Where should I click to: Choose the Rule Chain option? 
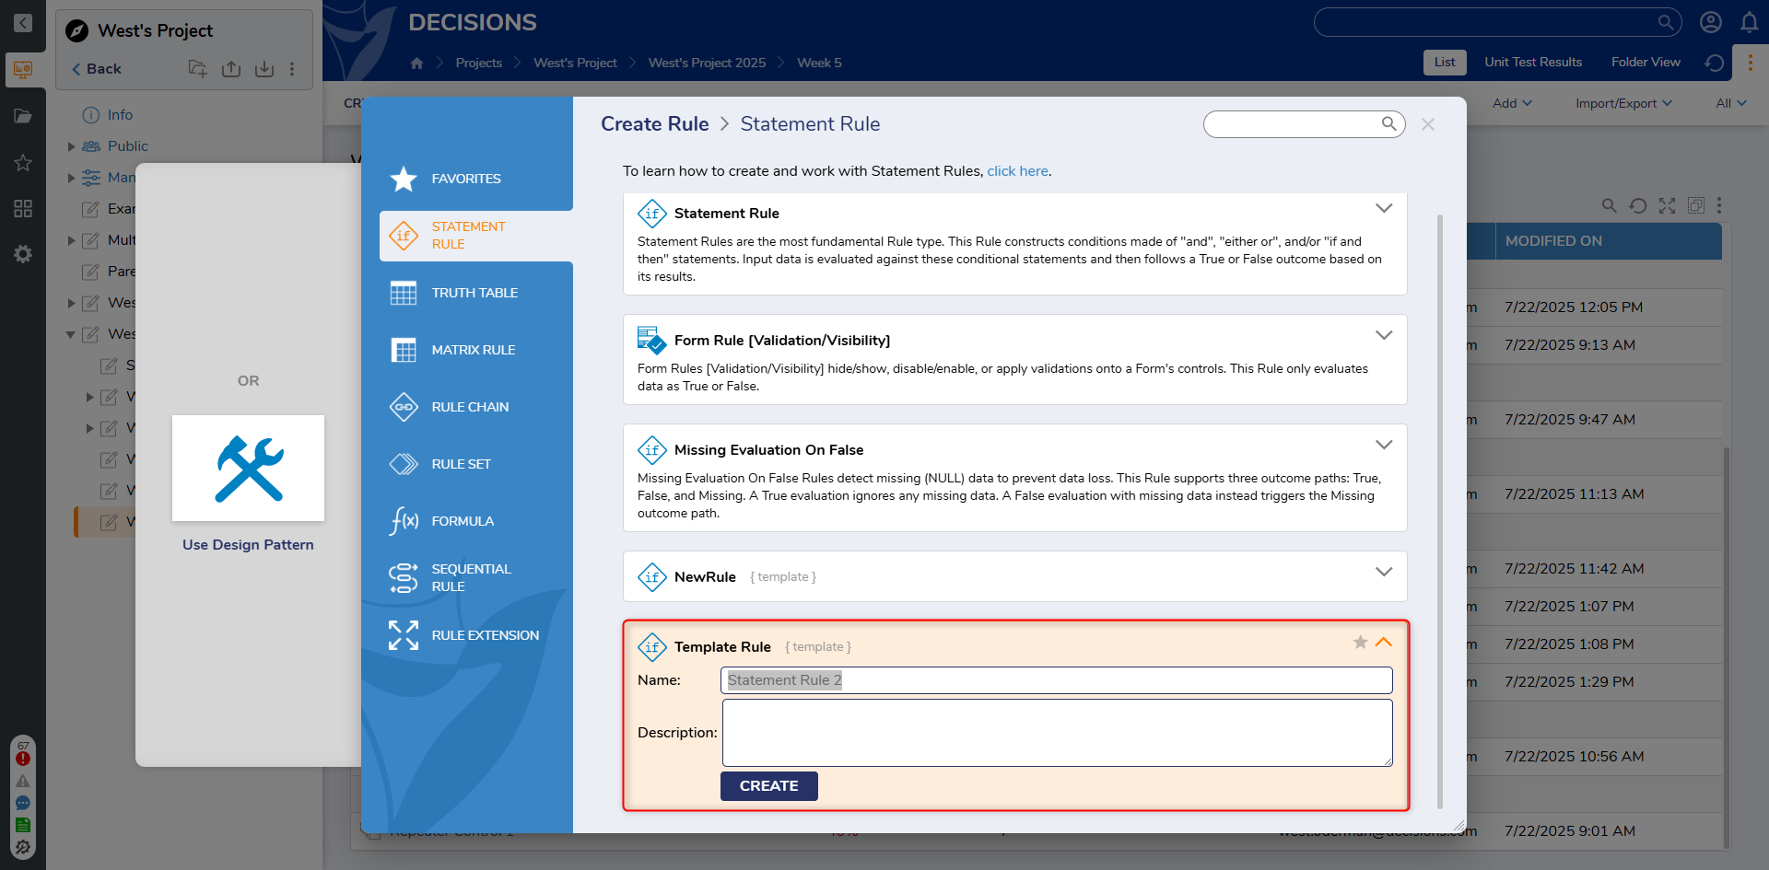tap(470, 407)
